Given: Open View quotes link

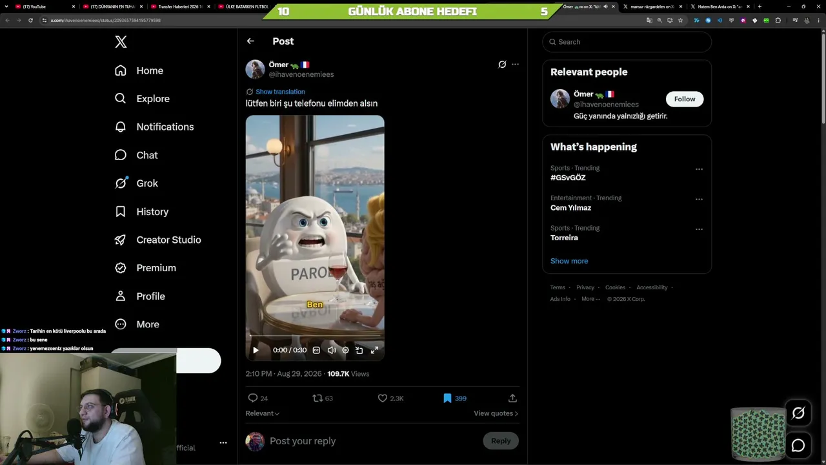Looking at the screenshot, I should 496,413.
